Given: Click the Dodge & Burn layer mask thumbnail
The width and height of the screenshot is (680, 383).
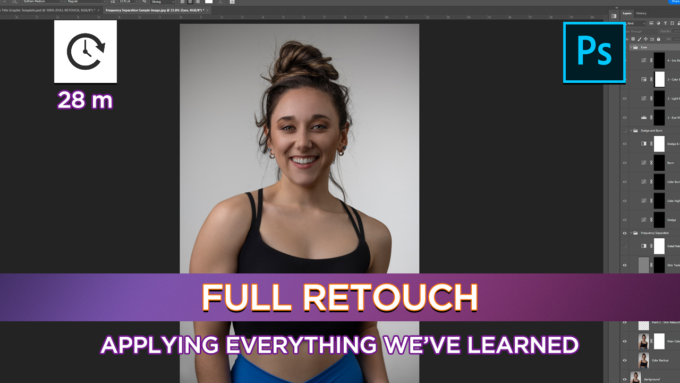Looking at the screenshot, I should point(659,144).
